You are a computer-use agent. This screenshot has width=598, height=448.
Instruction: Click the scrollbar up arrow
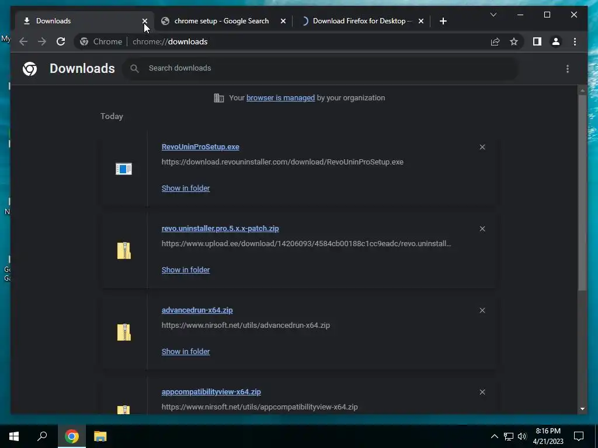point(582,90)
